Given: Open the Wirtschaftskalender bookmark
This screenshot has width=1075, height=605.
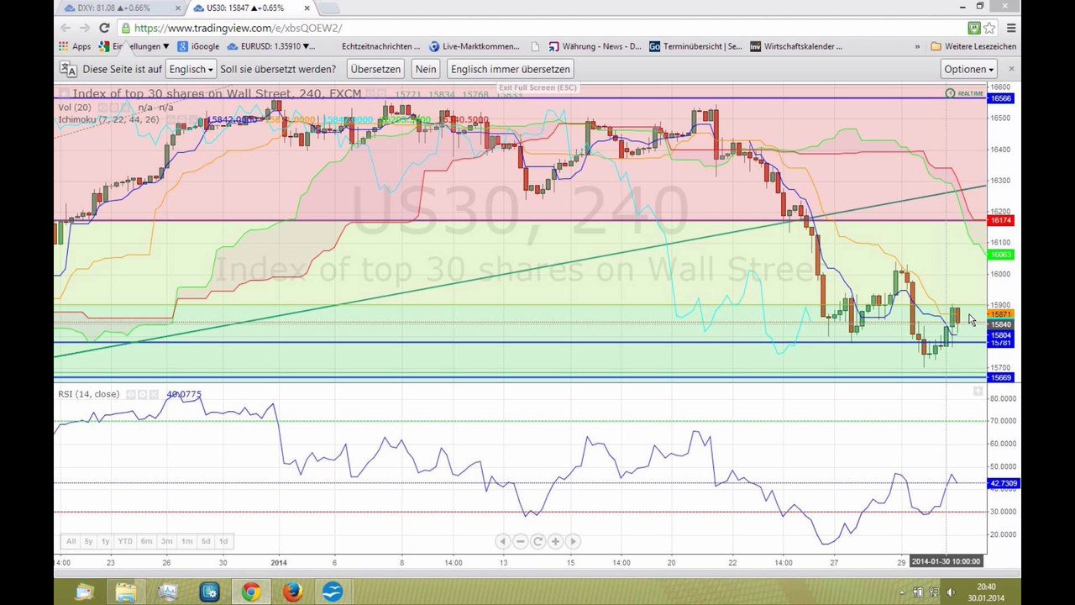Looking at the screenshot, I should (796, 46).
